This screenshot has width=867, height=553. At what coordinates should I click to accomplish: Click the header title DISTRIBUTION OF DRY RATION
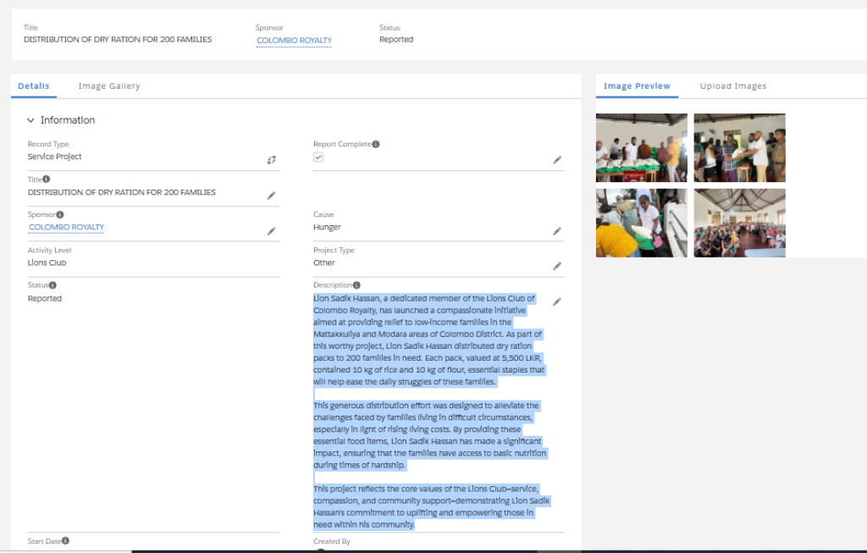(118, 39)
